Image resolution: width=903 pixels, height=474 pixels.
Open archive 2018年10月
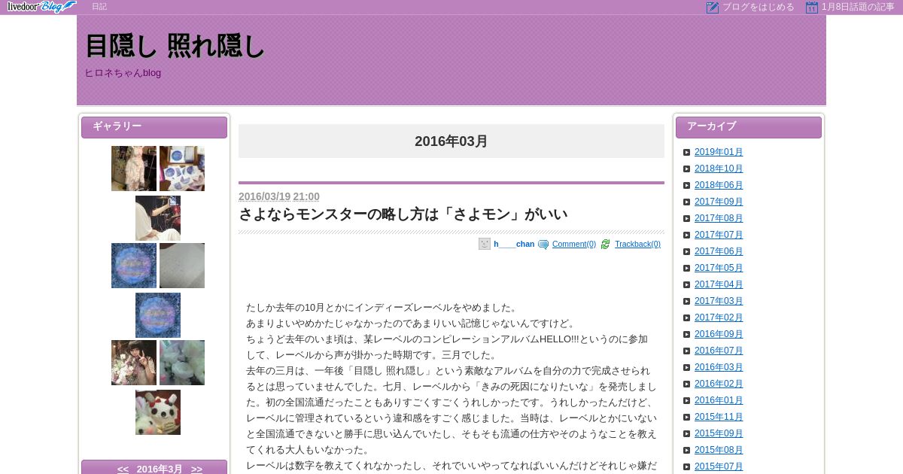[x=719, y=169]
